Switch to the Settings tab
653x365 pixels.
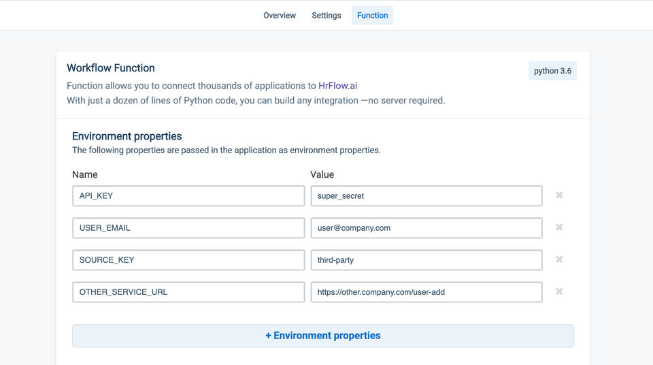(x=326, y=16)
